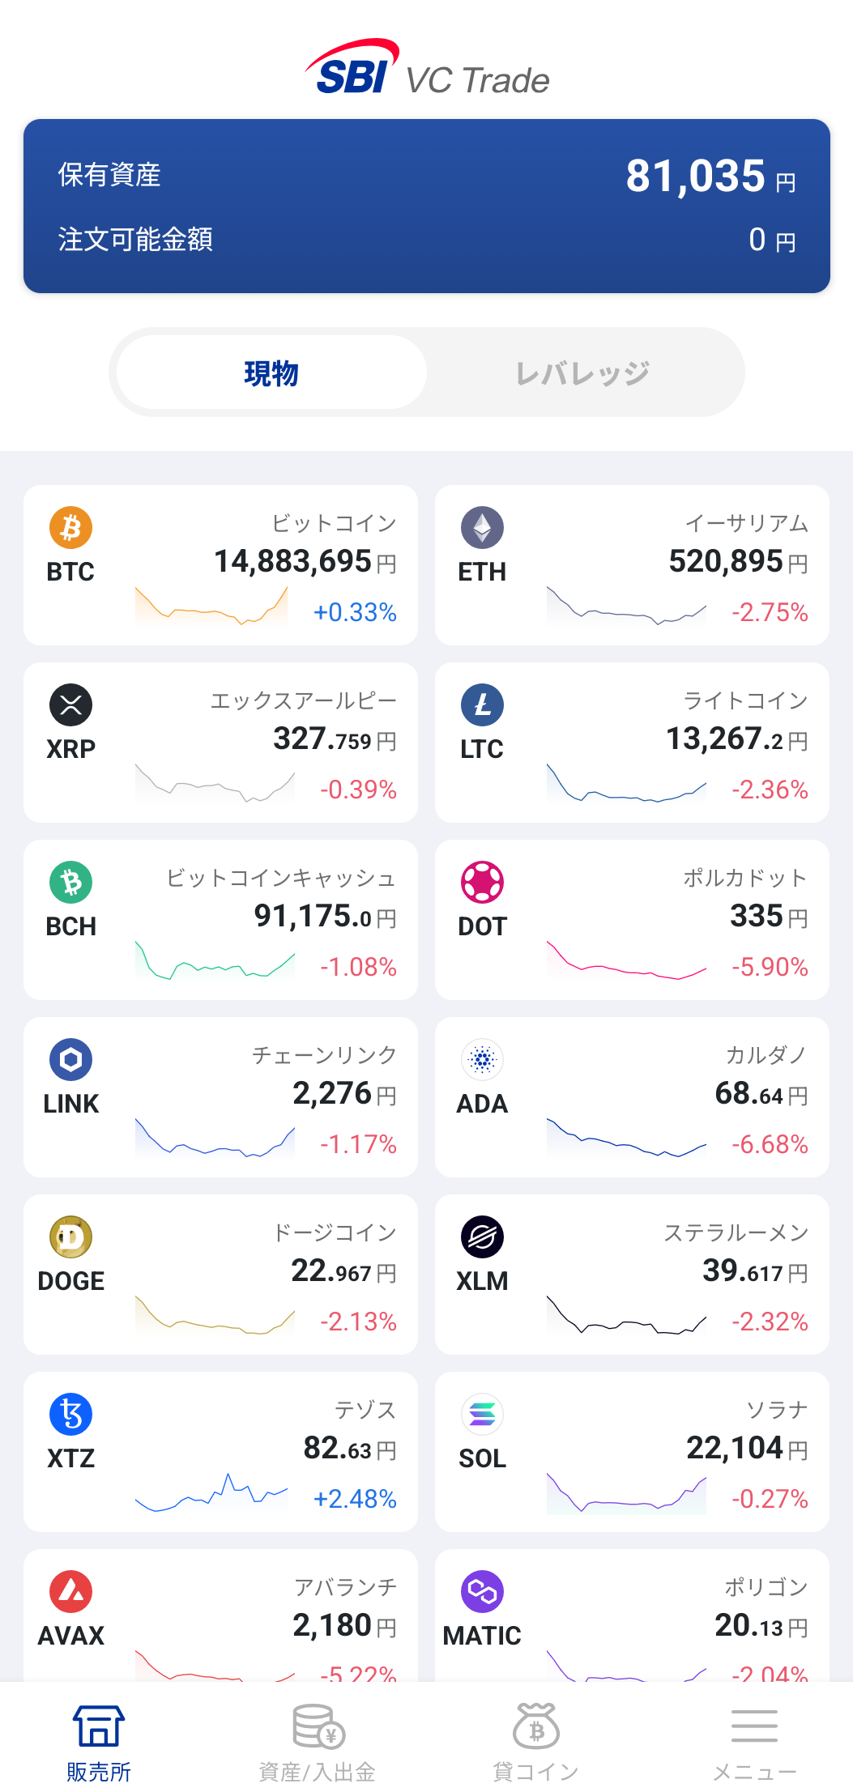Tap the Bitcoin BTC coin icon
This screenshot has height=1792, width=853.
click(x=71, y=528)
